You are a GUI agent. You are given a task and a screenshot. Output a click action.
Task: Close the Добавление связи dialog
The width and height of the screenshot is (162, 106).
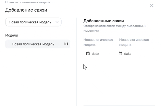[x=152, y=6]
